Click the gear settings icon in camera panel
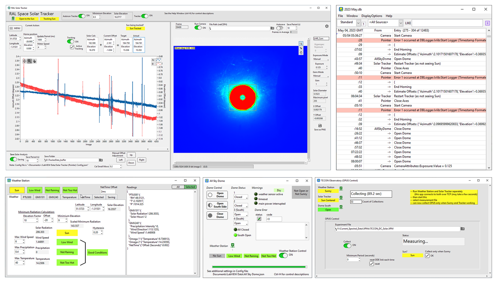The width and height of the screenshot is (497, 283). pyautogui.click(x=327, y=26)
